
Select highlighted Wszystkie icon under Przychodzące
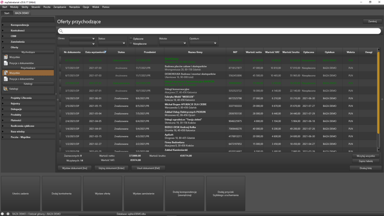point(6,73)
